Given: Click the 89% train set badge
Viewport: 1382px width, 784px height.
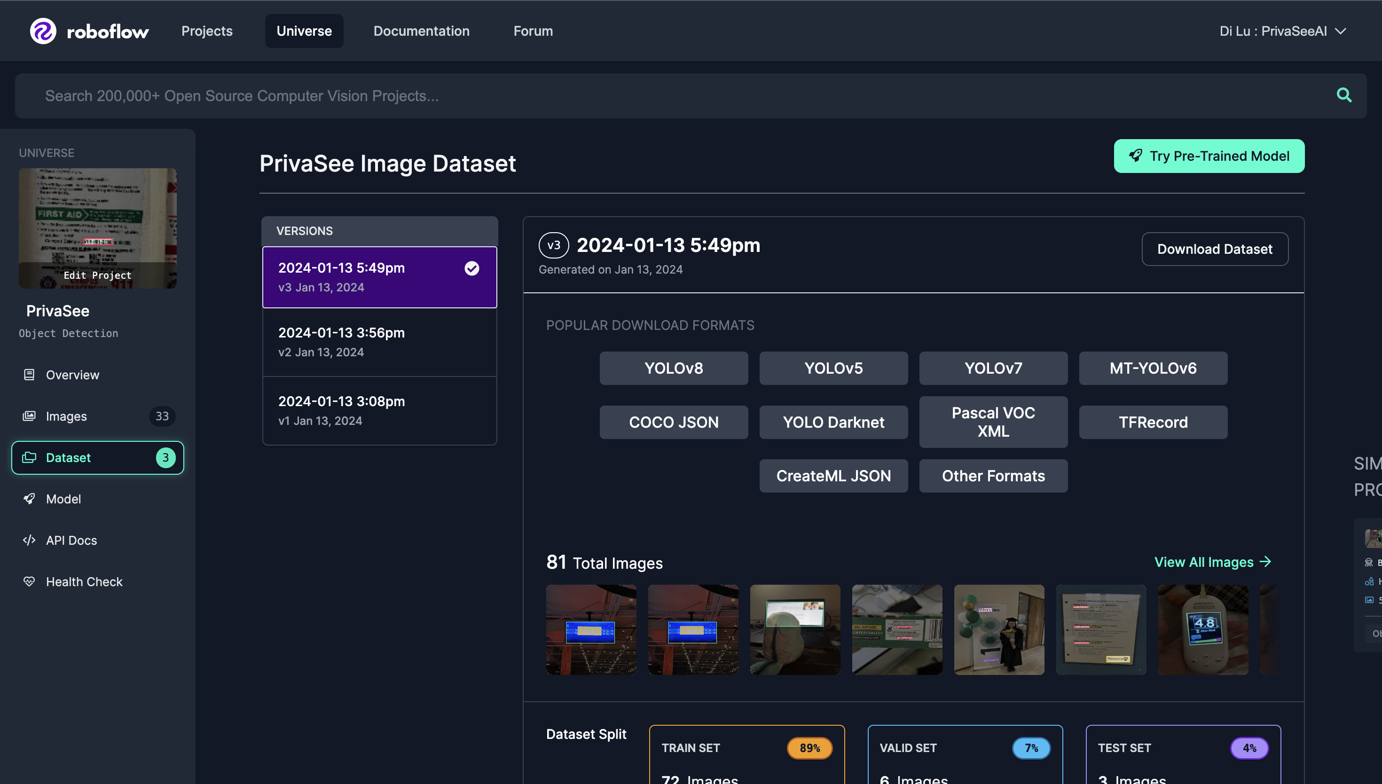Looking at the screenshot, I should (x=809, y=748).
